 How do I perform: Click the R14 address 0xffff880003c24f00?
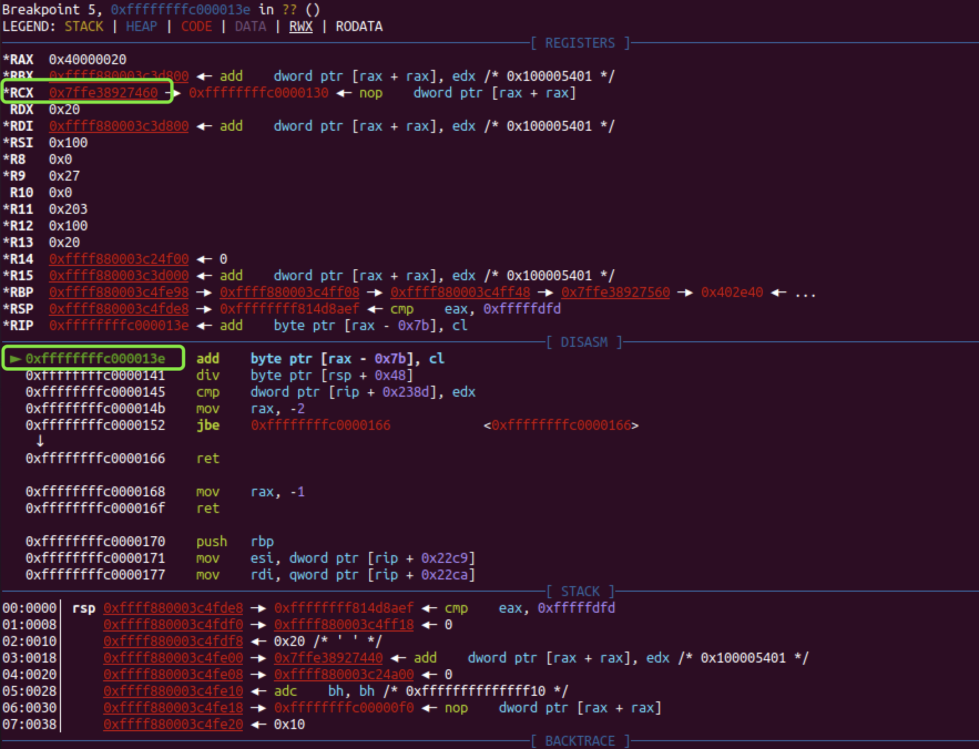click(119, 259)
